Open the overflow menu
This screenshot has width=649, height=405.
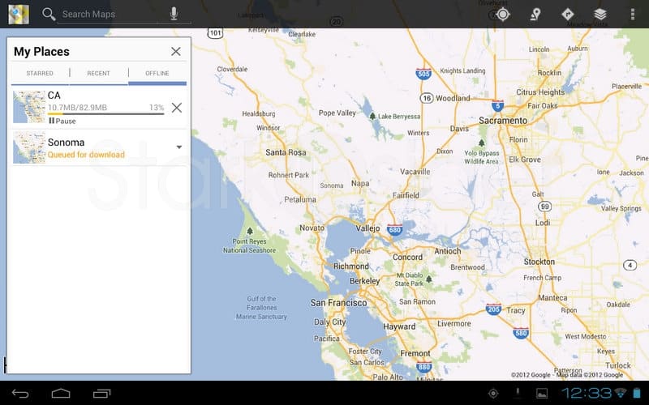pos(633,14)
